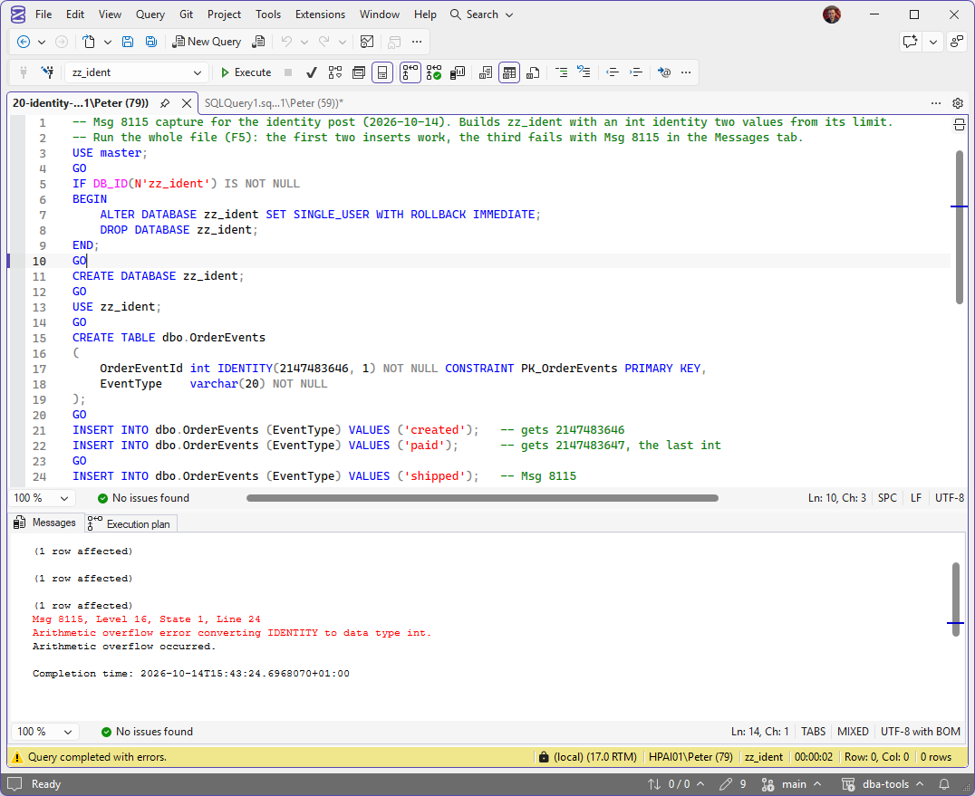Image resolution: width=975 pixels, height=796 pixels.
Task: Toggle Include Live Query Statistics
Action: (x=434, y=72)
